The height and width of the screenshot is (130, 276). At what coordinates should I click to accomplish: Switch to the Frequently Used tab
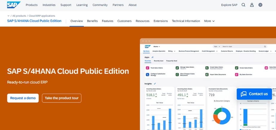[x=172, y=61]
